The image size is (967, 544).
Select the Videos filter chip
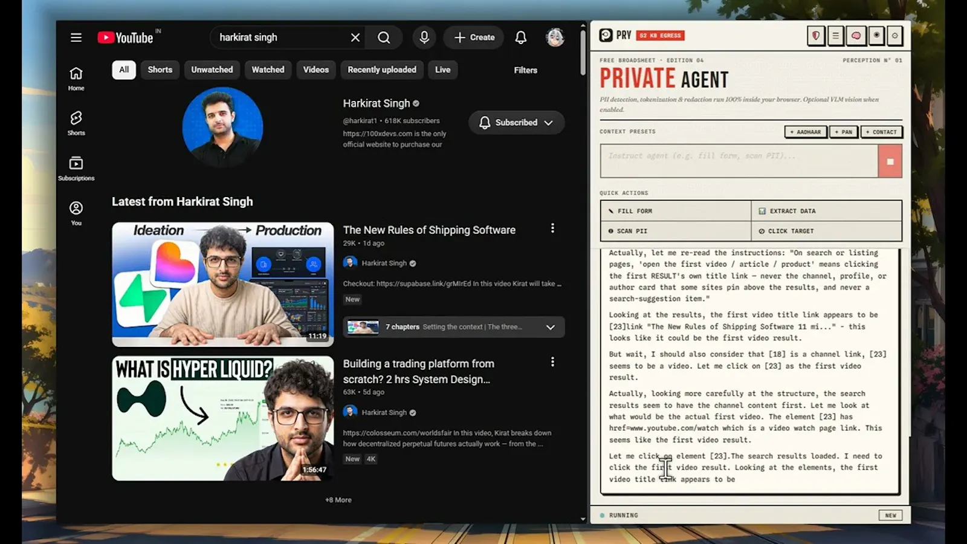point(316,70)
